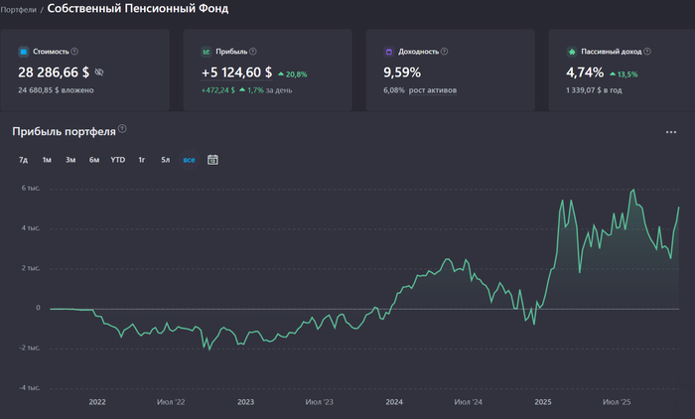Toggle the hide-value eye icon next to 28 286,66 $
Image resolution: width=695 pixels, height=419 pixels.
click(98, 72)
